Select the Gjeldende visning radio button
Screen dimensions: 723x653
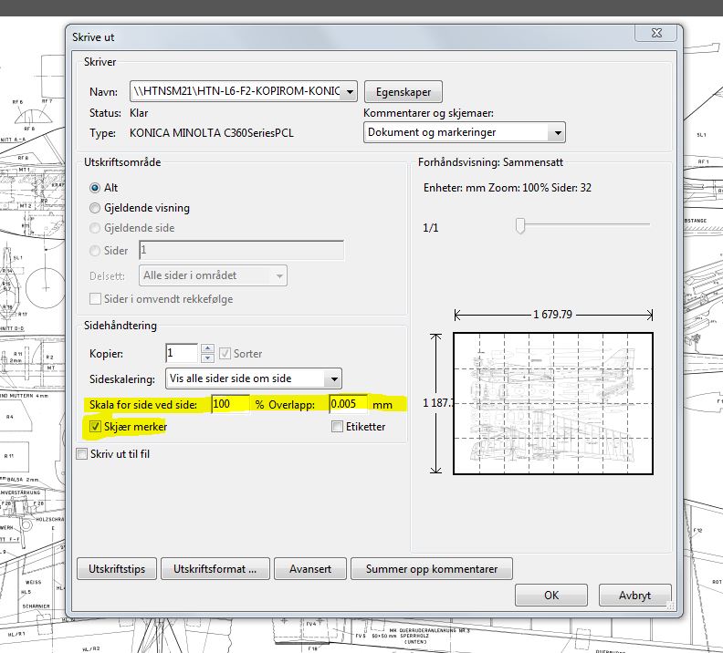(96, 208)
